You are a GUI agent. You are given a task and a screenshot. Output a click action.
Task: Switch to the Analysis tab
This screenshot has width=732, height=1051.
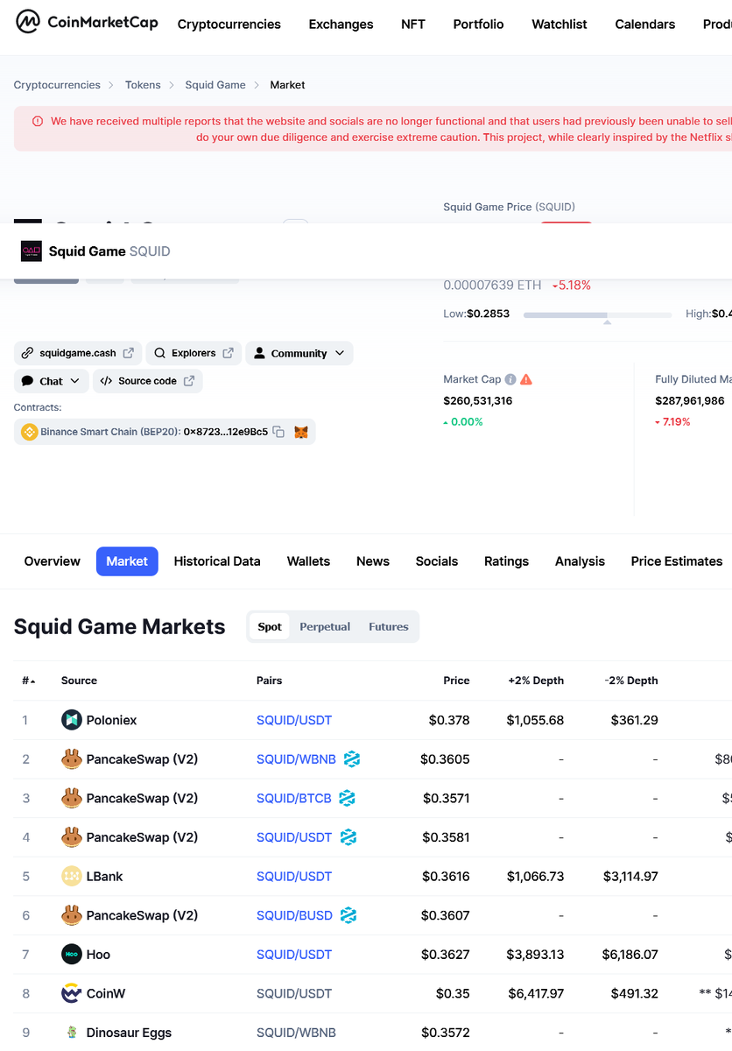pyautogui.click(x=580, y=561)
